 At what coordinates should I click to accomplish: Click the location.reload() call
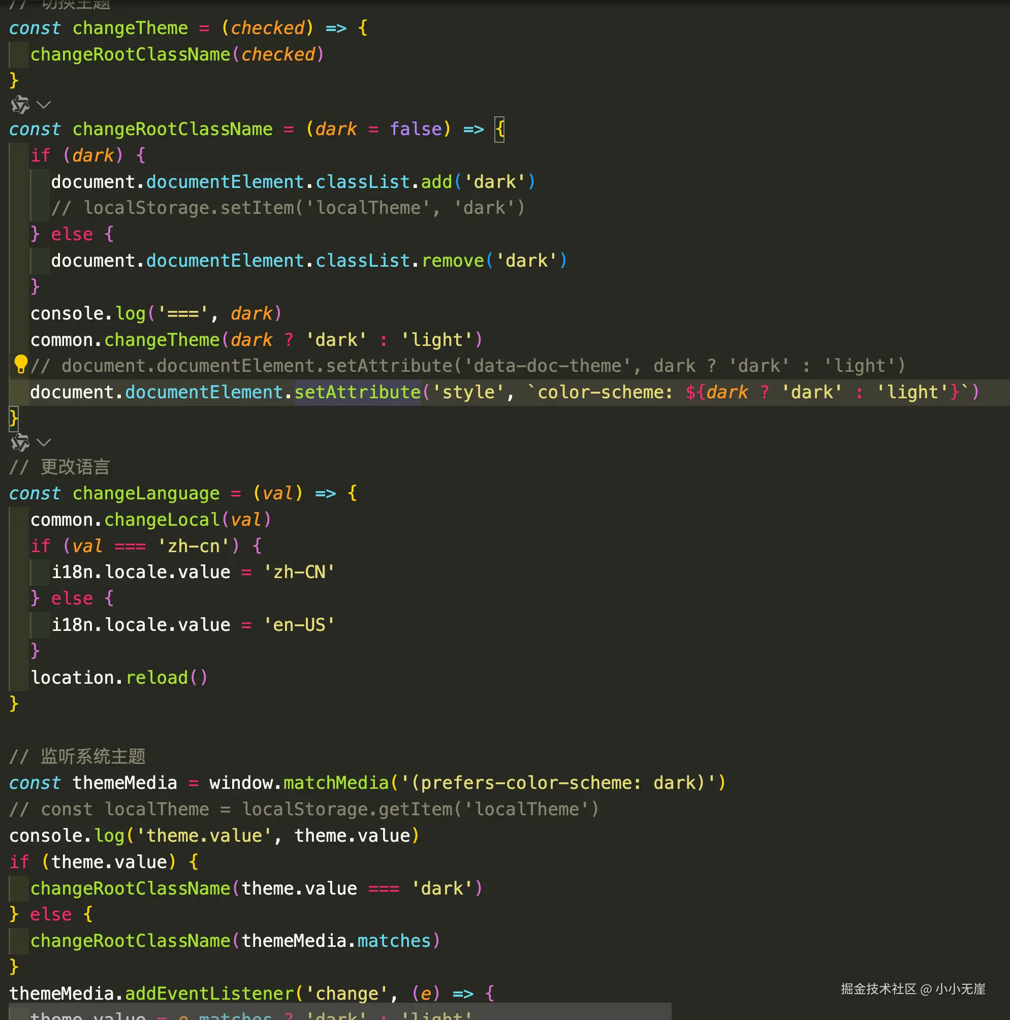(119, 678)
